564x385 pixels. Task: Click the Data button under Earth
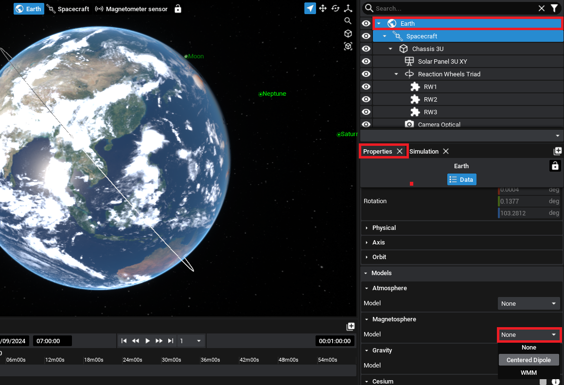point(461,179)
